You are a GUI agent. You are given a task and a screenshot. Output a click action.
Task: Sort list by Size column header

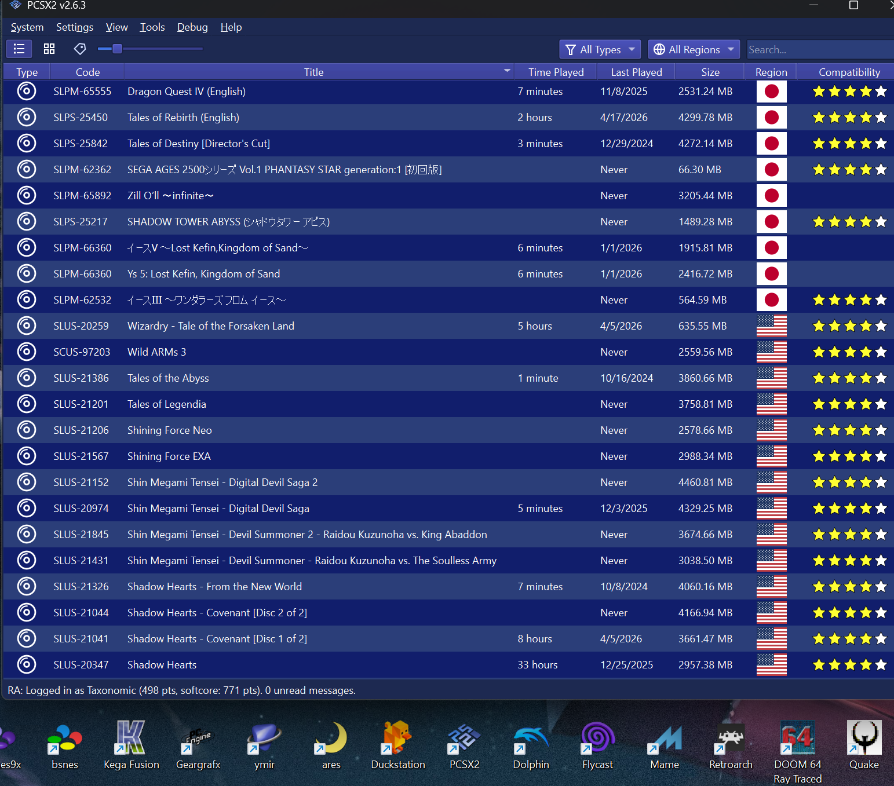pos(710,72)
